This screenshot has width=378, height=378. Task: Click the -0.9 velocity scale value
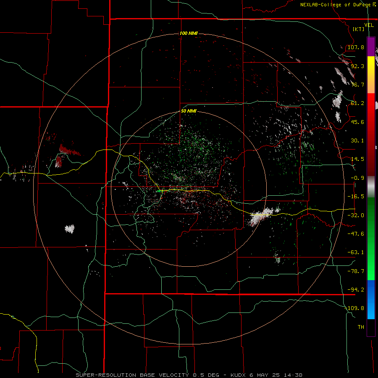click(x=357, y=178)
